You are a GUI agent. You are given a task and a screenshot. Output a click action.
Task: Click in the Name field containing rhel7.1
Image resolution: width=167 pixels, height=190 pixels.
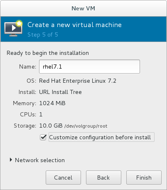89,67
